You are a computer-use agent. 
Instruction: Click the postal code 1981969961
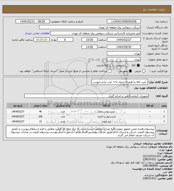150,166
